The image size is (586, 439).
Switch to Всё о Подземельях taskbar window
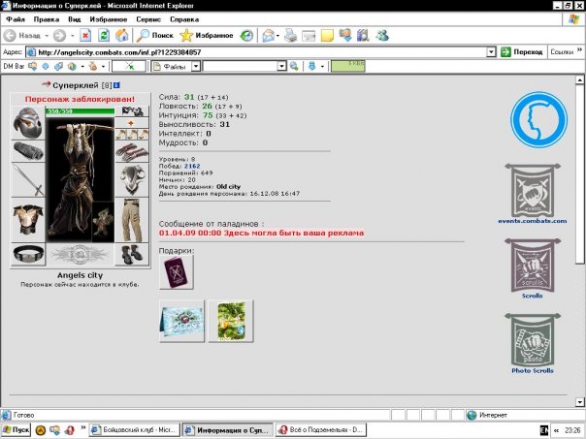coord(321,429)
